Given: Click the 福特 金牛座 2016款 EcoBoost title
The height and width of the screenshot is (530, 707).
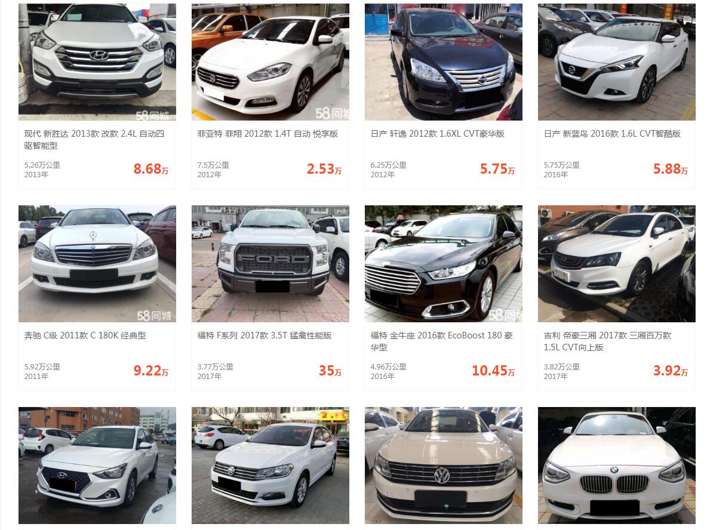Looking at the screenshot, I should pyautogui.click(x=441, y=341).
